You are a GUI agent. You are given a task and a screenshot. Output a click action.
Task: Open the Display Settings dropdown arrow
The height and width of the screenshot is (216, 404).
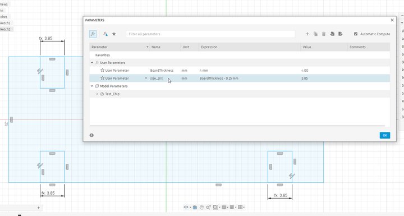228,207
